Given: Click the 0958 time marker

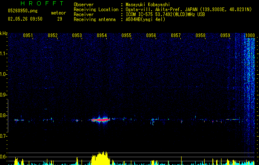Looking at the screenshot, I should (201, 35).
